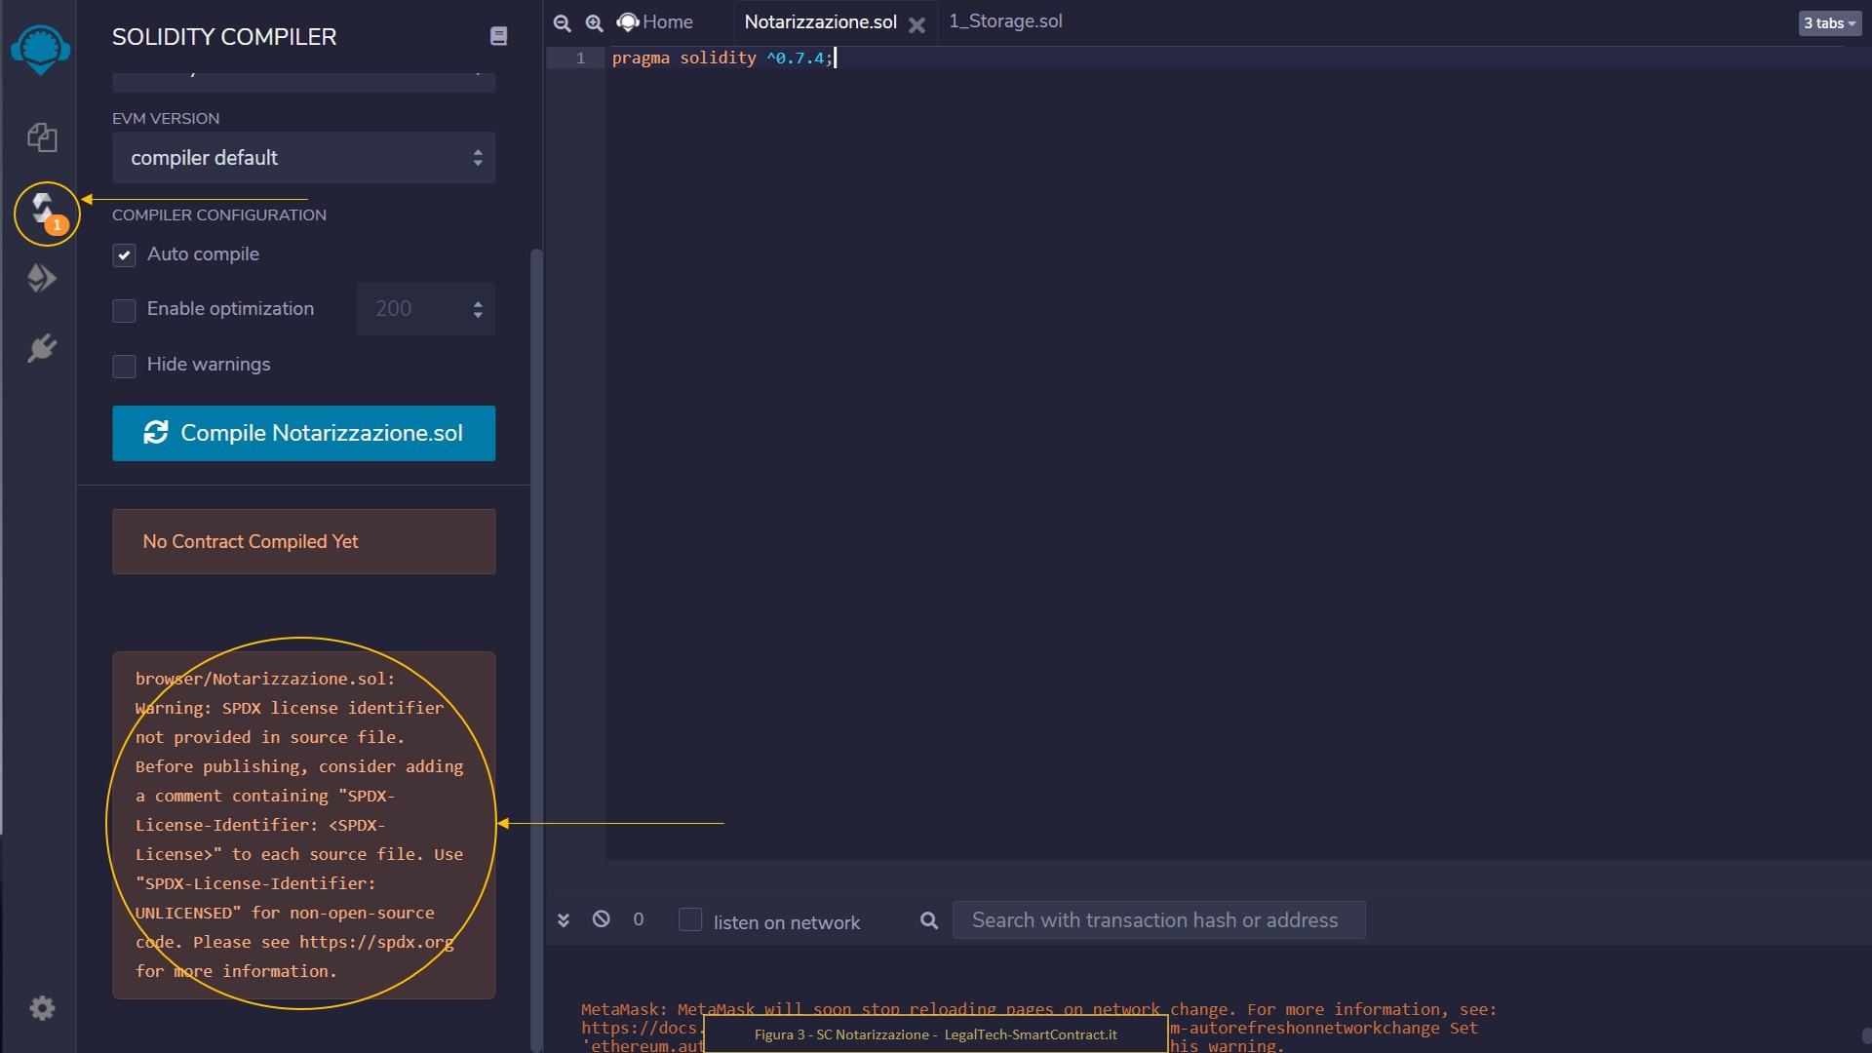Open the Deploy & run transactions icon
The width and height of the screenshot is (1872, 1053).
click(x=42, y=279)
